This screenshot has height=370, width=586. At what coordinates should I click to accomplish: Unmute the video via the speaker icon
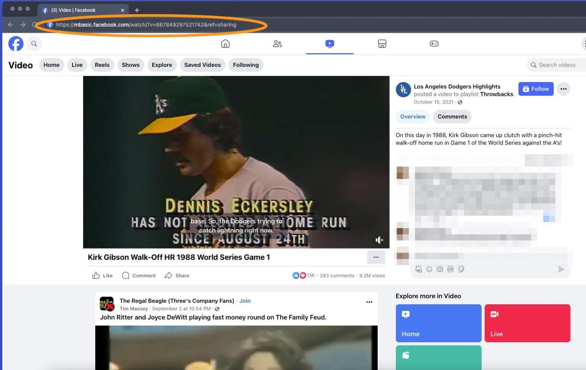point(379,240)
